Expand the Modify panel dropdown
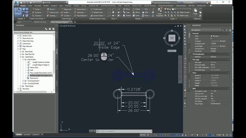Screen dimensions: 246x138 tap(138, 19)
